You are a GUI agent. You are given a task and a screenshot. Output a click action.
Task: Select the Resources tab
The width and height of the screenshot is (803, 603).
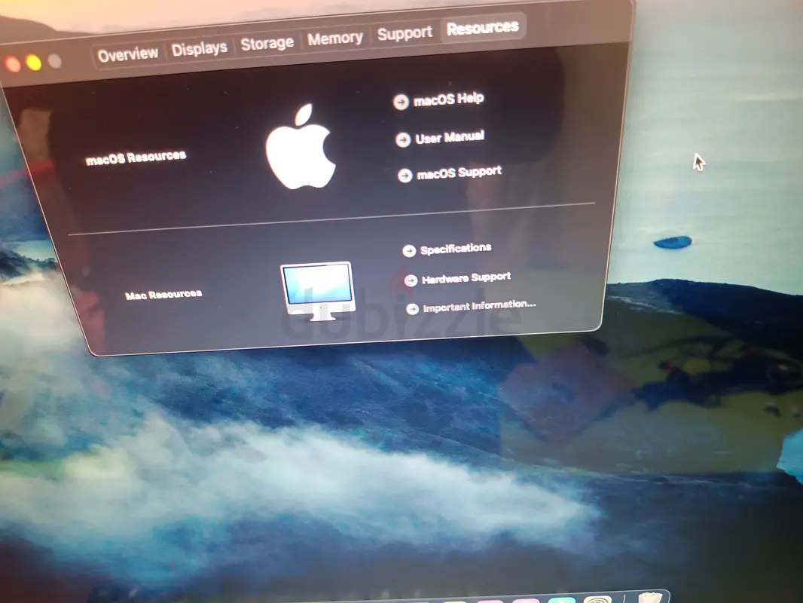(x=482, y=29)
